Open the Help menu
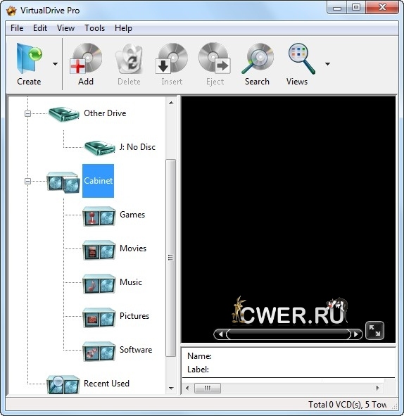Image resolution: width=404 pixels, height=416 pixels. [x=123, y=28]
